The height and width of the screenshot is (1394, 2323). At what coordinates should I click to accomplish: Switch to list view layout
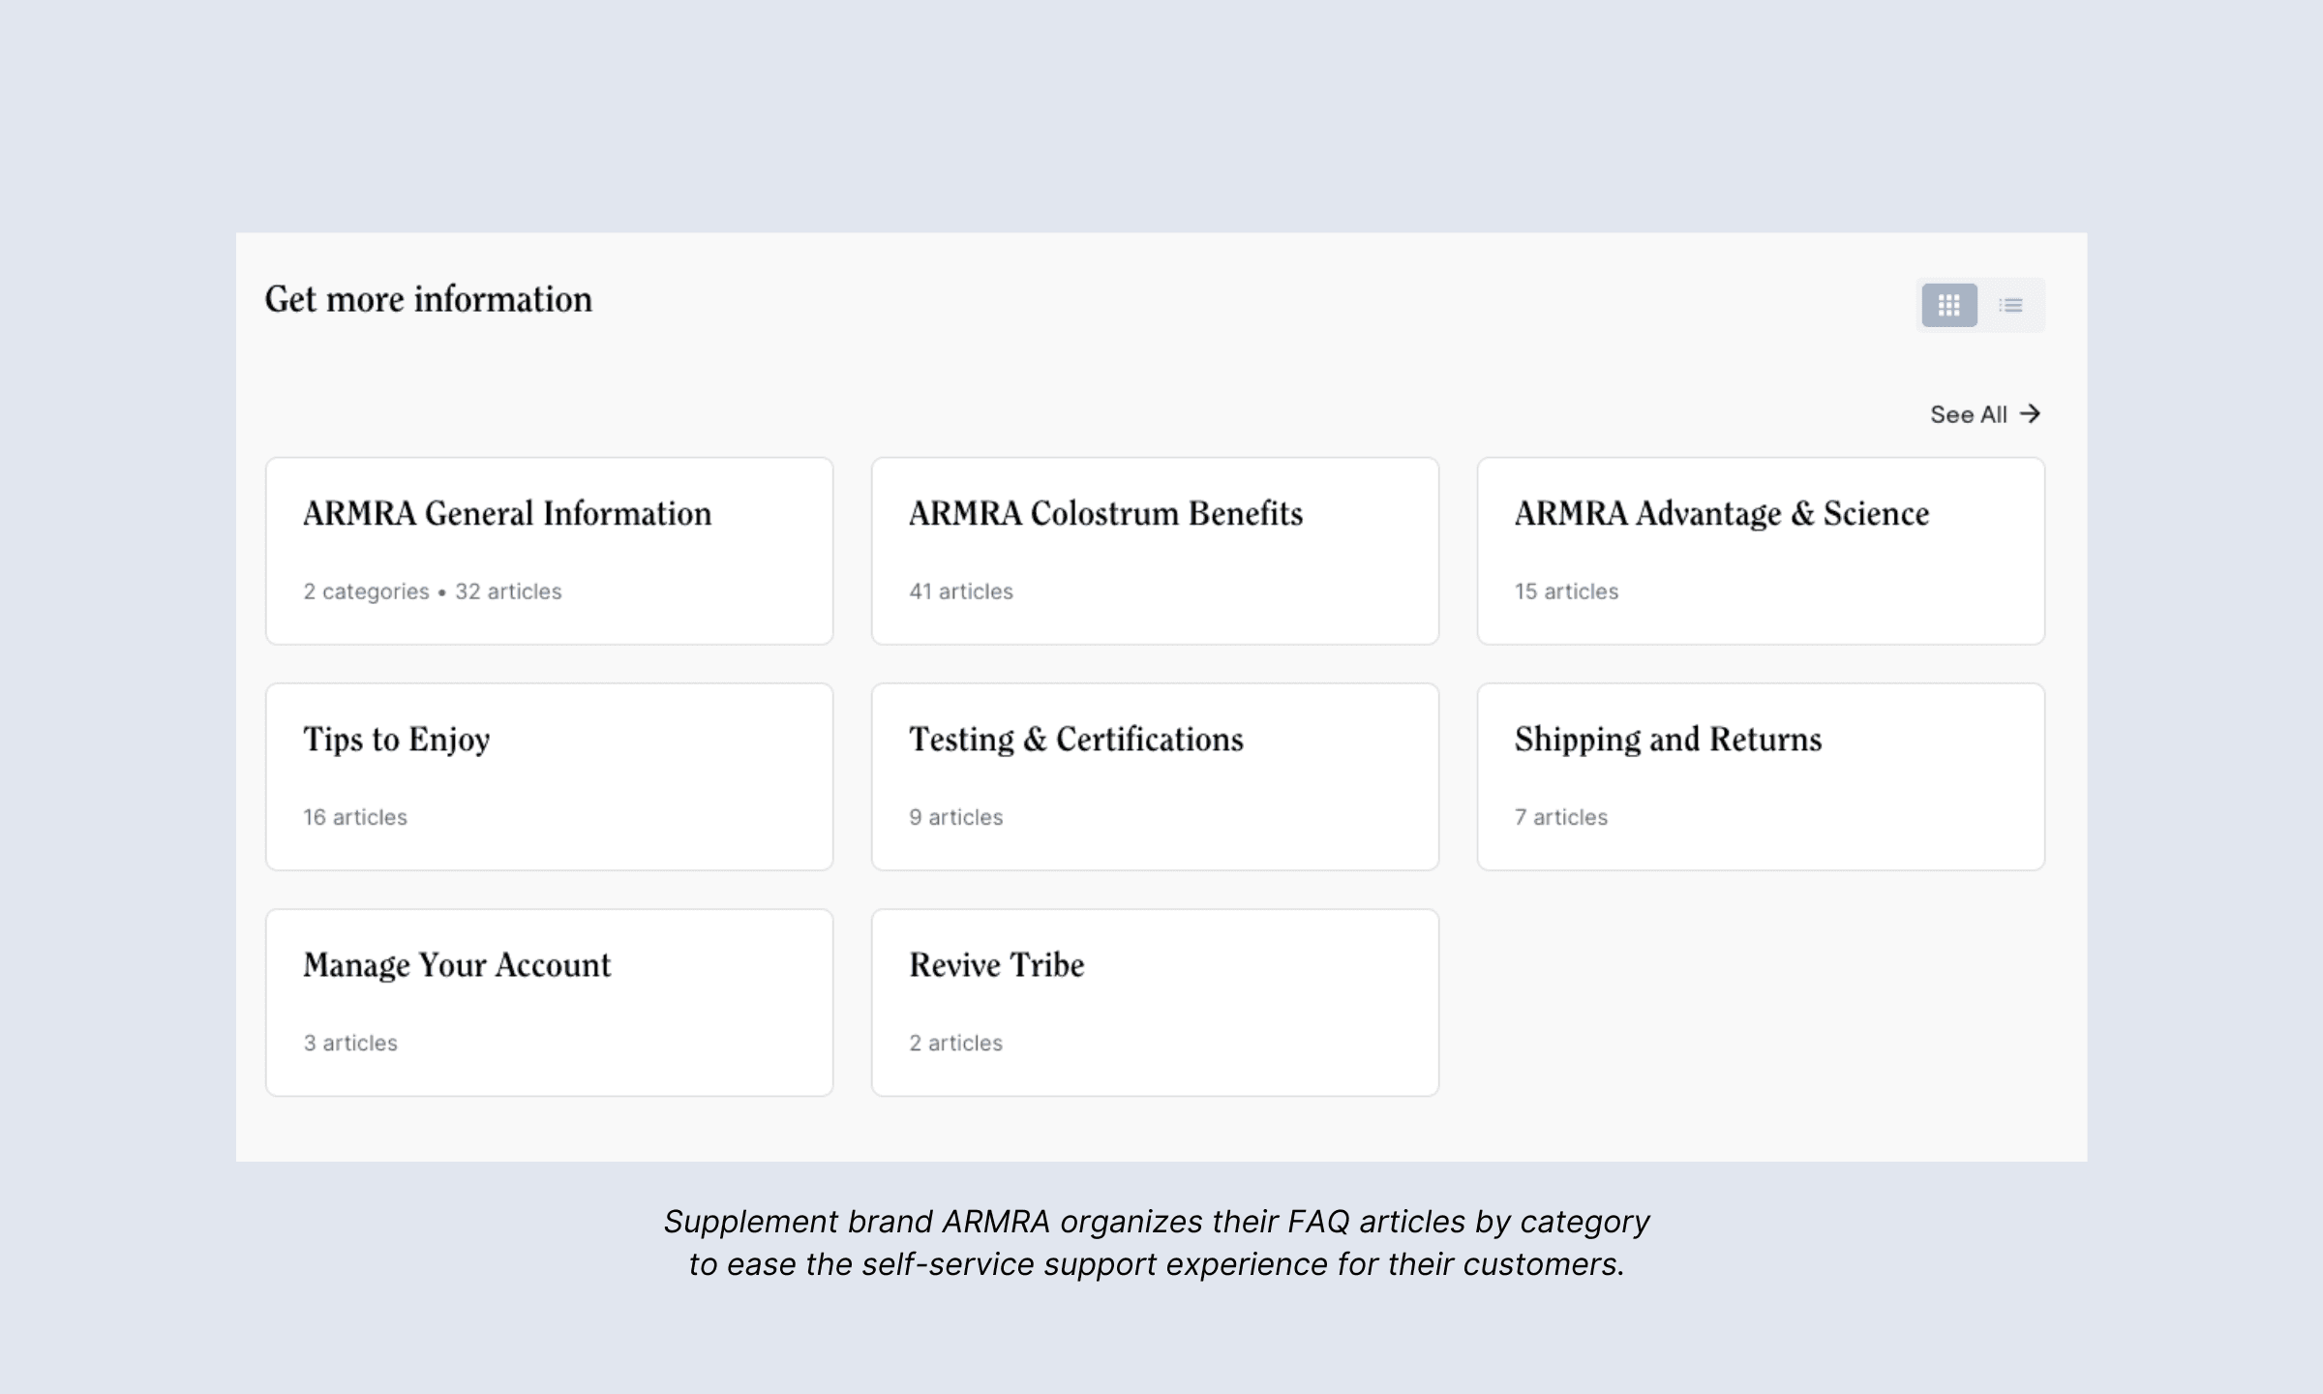[x=2010, y=306]
